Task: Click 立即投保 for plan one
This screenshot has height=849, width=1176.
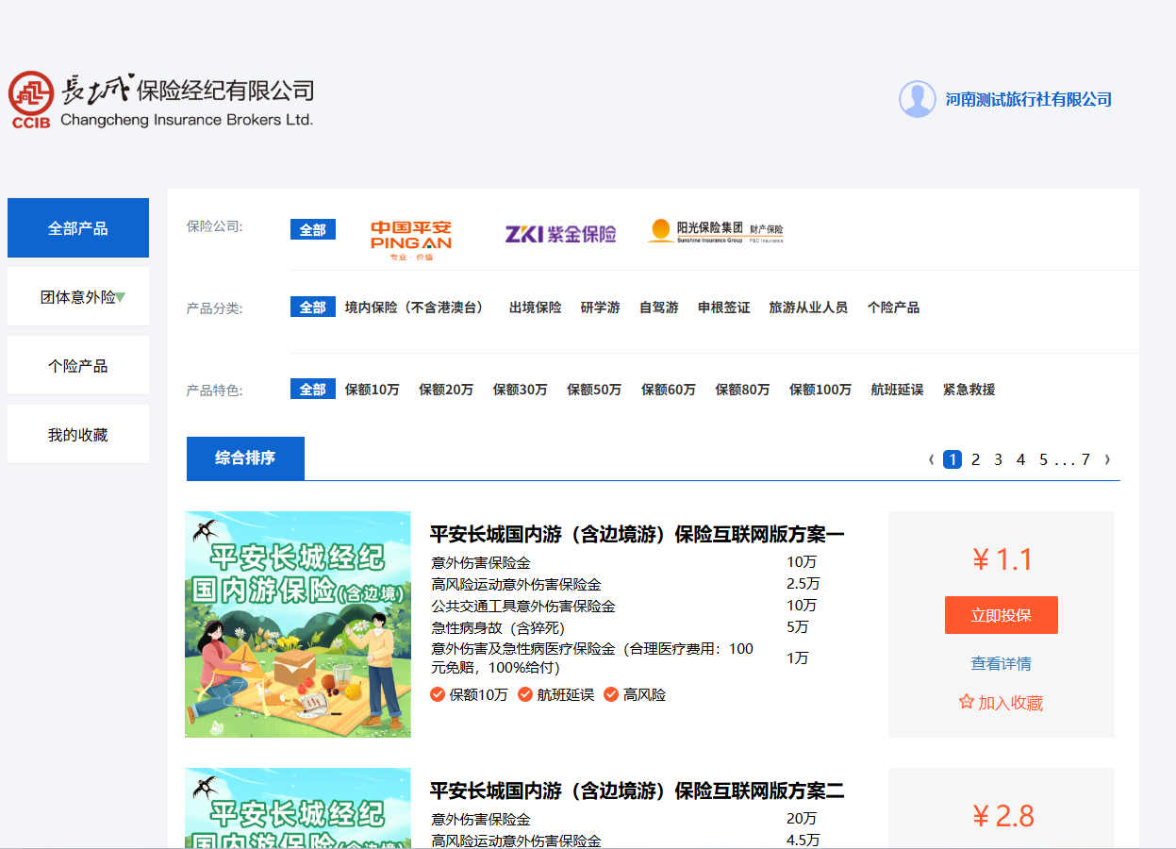Action: pyautogui.click(x=1001, y=615)
